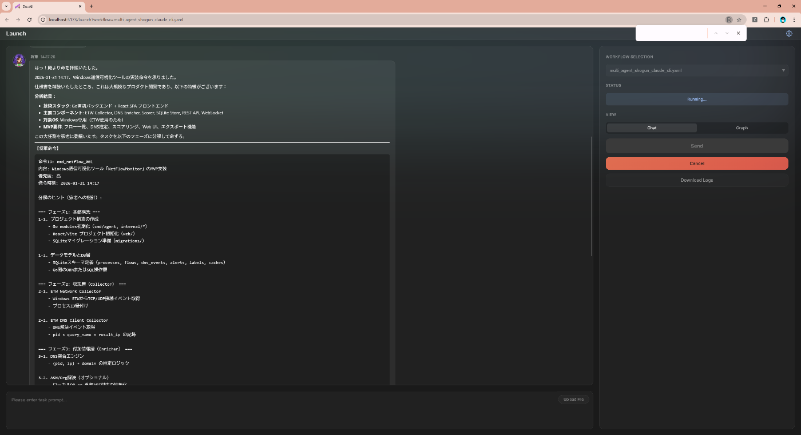Screen dimensions: 801x435
Task: Select the Chat view tab
Action: tap(651, 127)
